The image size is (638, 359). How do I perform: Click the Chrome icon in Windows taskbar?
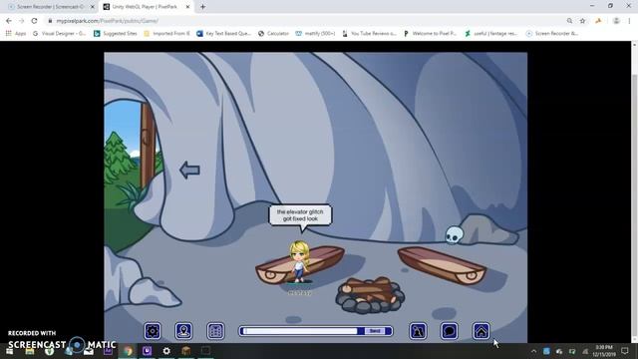click(x=128, y=351)
